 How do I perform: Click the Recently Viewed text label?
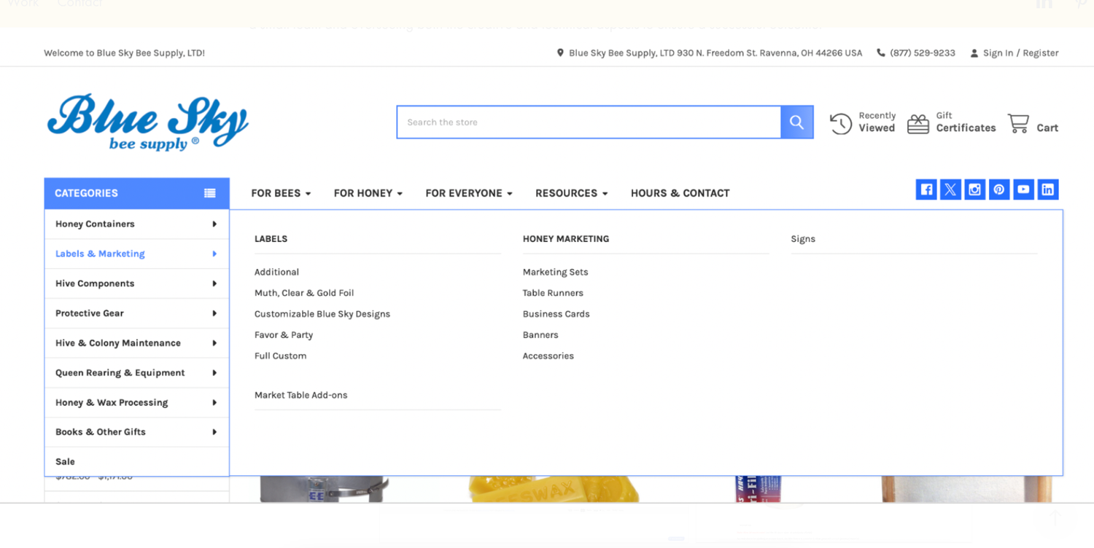[877, 122]
